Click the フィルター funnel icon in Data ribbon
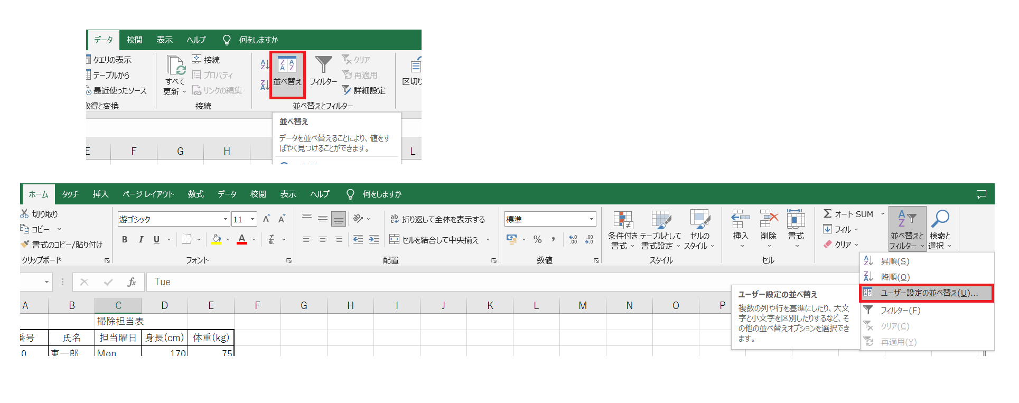The width and height of the screenshot is (1019, 403). pos(323,65)
